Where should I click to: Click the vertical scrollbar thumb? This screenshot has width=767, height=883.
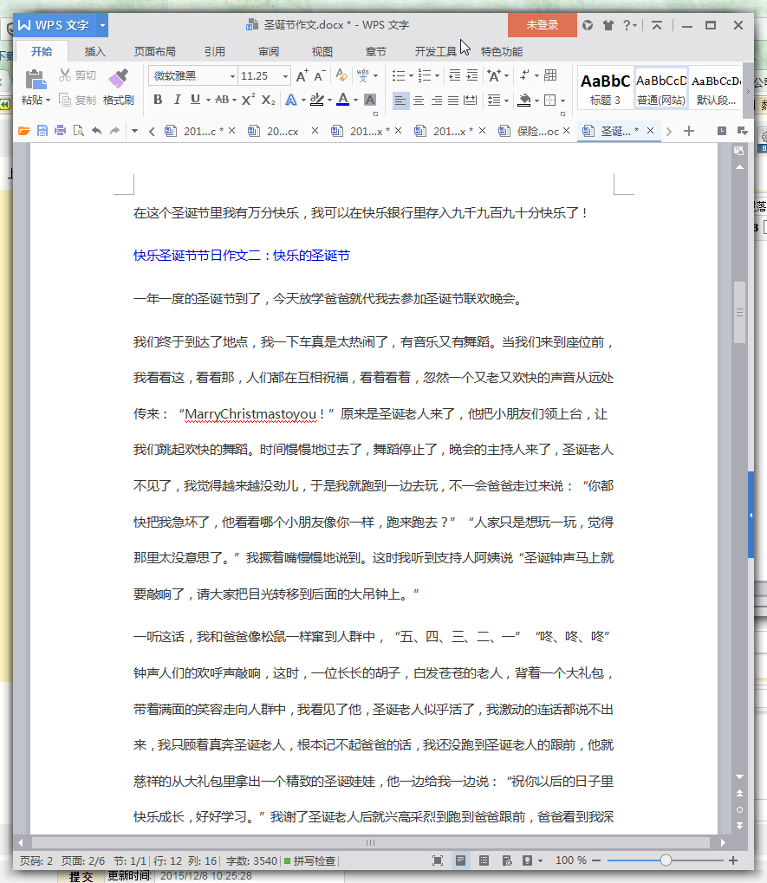click(739, 312)
